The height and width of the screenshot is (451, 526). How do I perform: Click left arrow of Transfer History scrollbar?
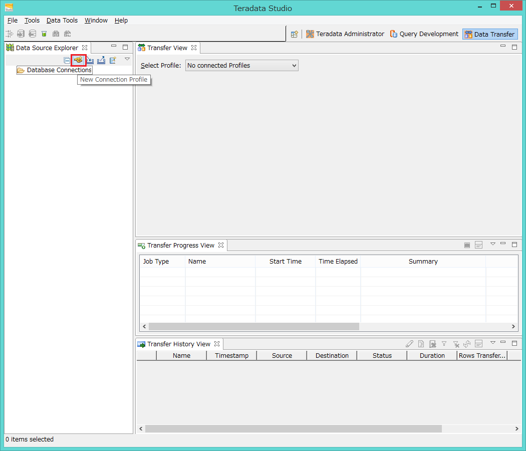141,428
